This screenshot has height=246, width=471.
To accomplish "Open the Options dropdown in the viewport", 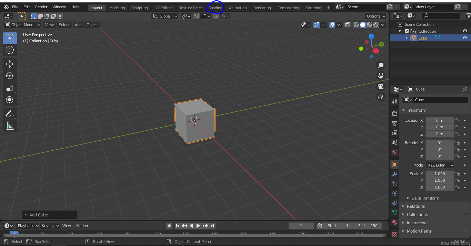I will click(376, 16).
